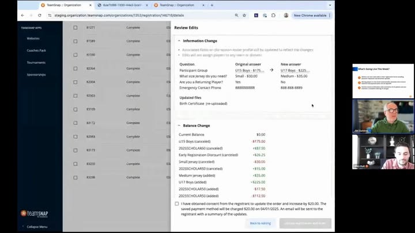Viewport: 415px width, 233px height.
Task: Select the checkbox for registration row 81271
Action: (75, 28)
